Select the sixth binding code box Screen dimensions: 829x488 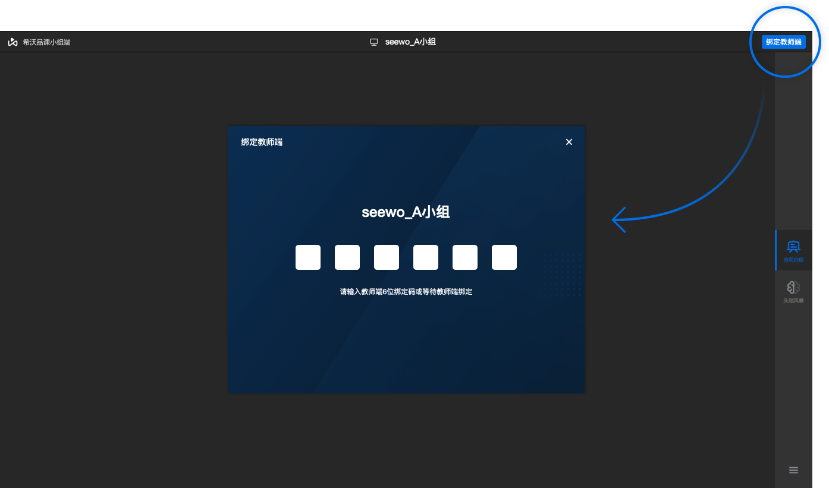(504, 257)
